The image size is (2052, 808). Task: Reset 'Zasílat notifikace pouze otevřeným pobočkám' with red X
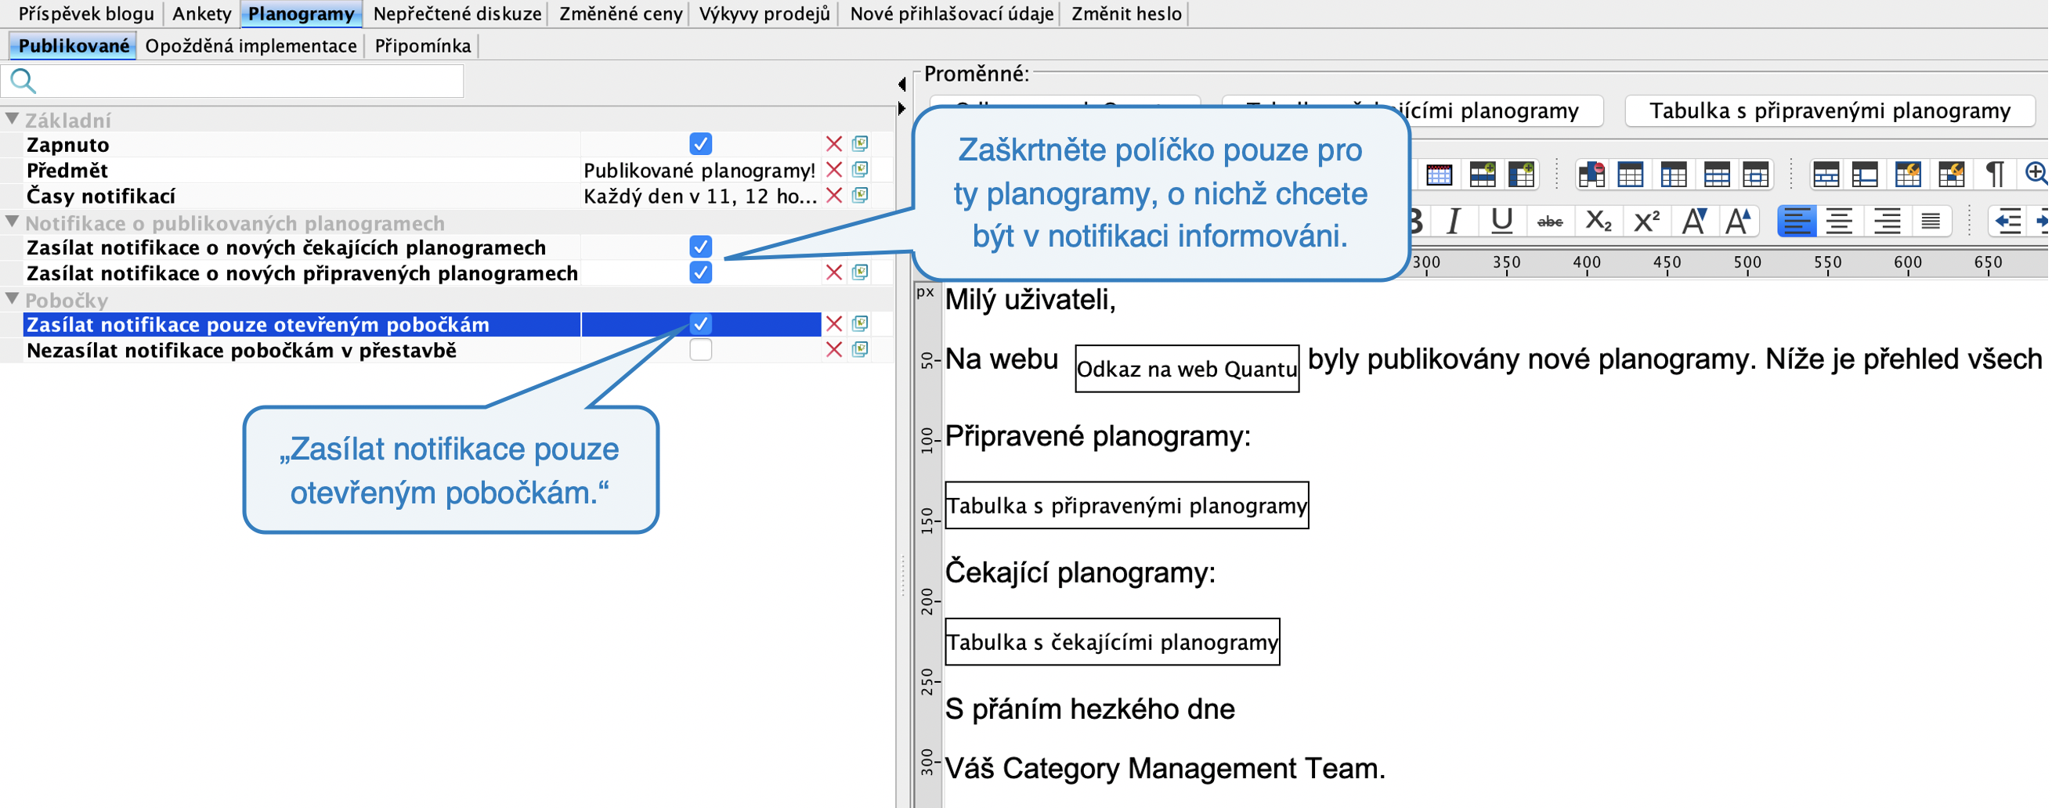coord(835,324)
